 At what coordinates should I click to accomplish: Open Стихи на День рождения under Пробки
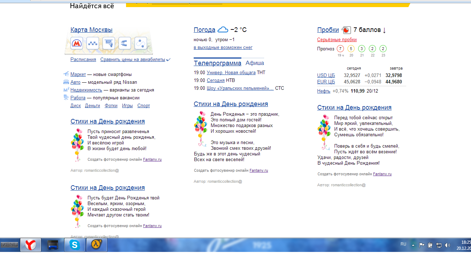(x=354, y=108)
